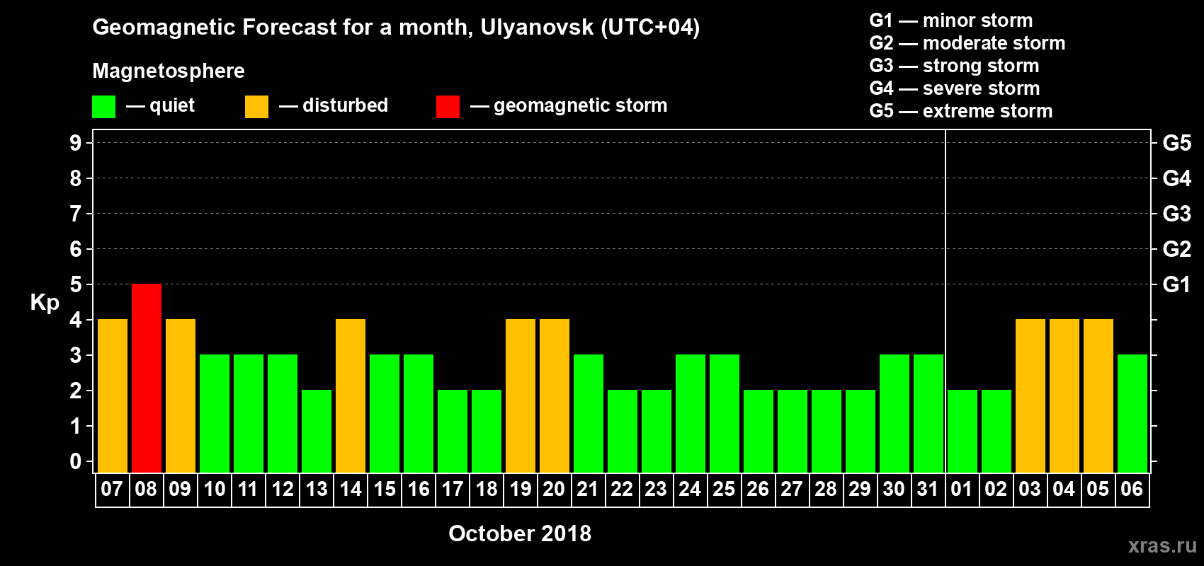Click the Magnetosphere heading
The height and width of the screenshot is (566, 1204).
tap(169, 71)
